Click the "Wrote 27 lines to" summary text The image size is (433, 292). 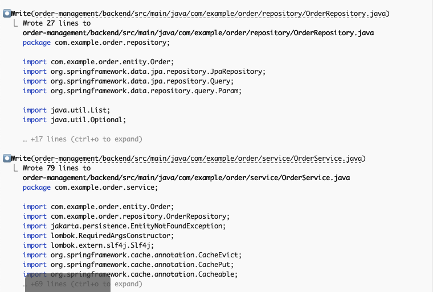[56, 23]
